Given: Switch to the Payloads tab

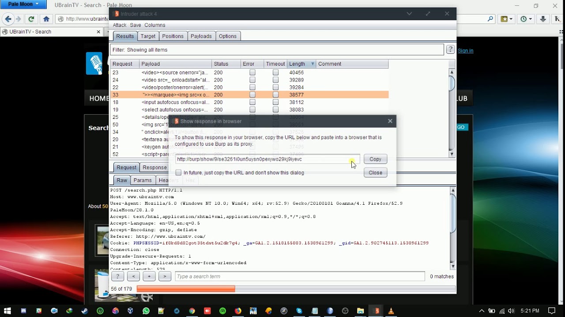Looking at the screenshot, I should [201, 36].
